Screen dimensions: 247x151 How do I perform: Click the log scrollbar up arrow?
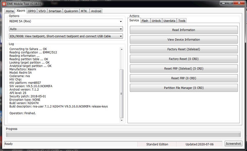tap(122, 49)
